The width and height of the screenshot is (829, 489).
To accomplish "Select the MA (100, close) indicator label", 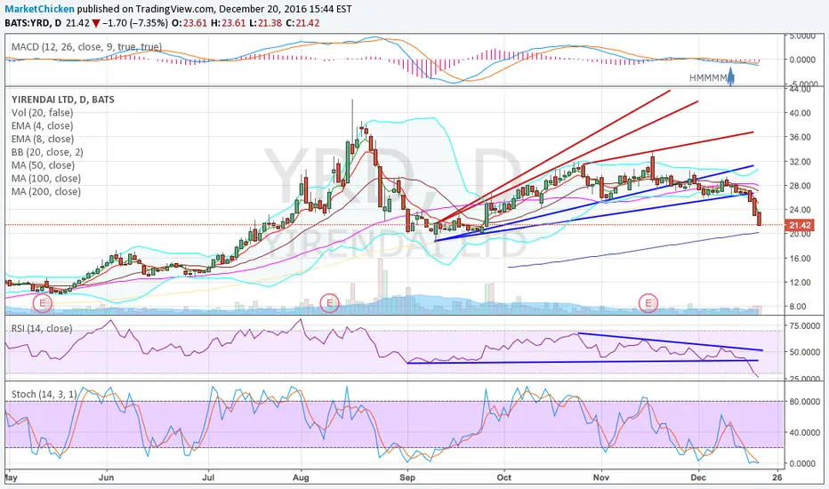I will (46, 179).
